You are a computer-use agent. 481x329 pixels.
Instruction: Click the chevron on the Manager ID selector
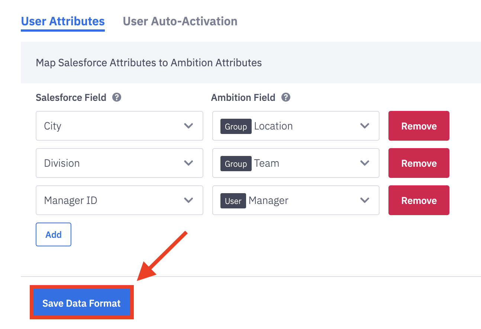click(188, 200)
